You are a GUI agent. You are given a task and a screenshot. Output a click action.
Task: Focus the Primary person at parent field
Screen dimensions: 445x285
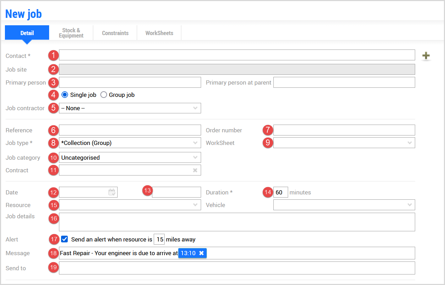344,82
